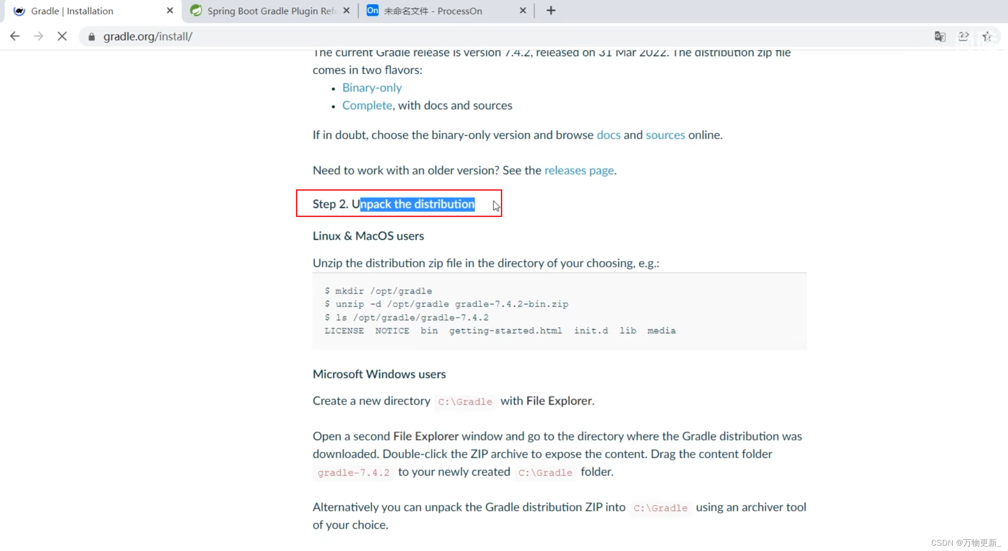Bookmark this page with the star

[x=987, y=37]
